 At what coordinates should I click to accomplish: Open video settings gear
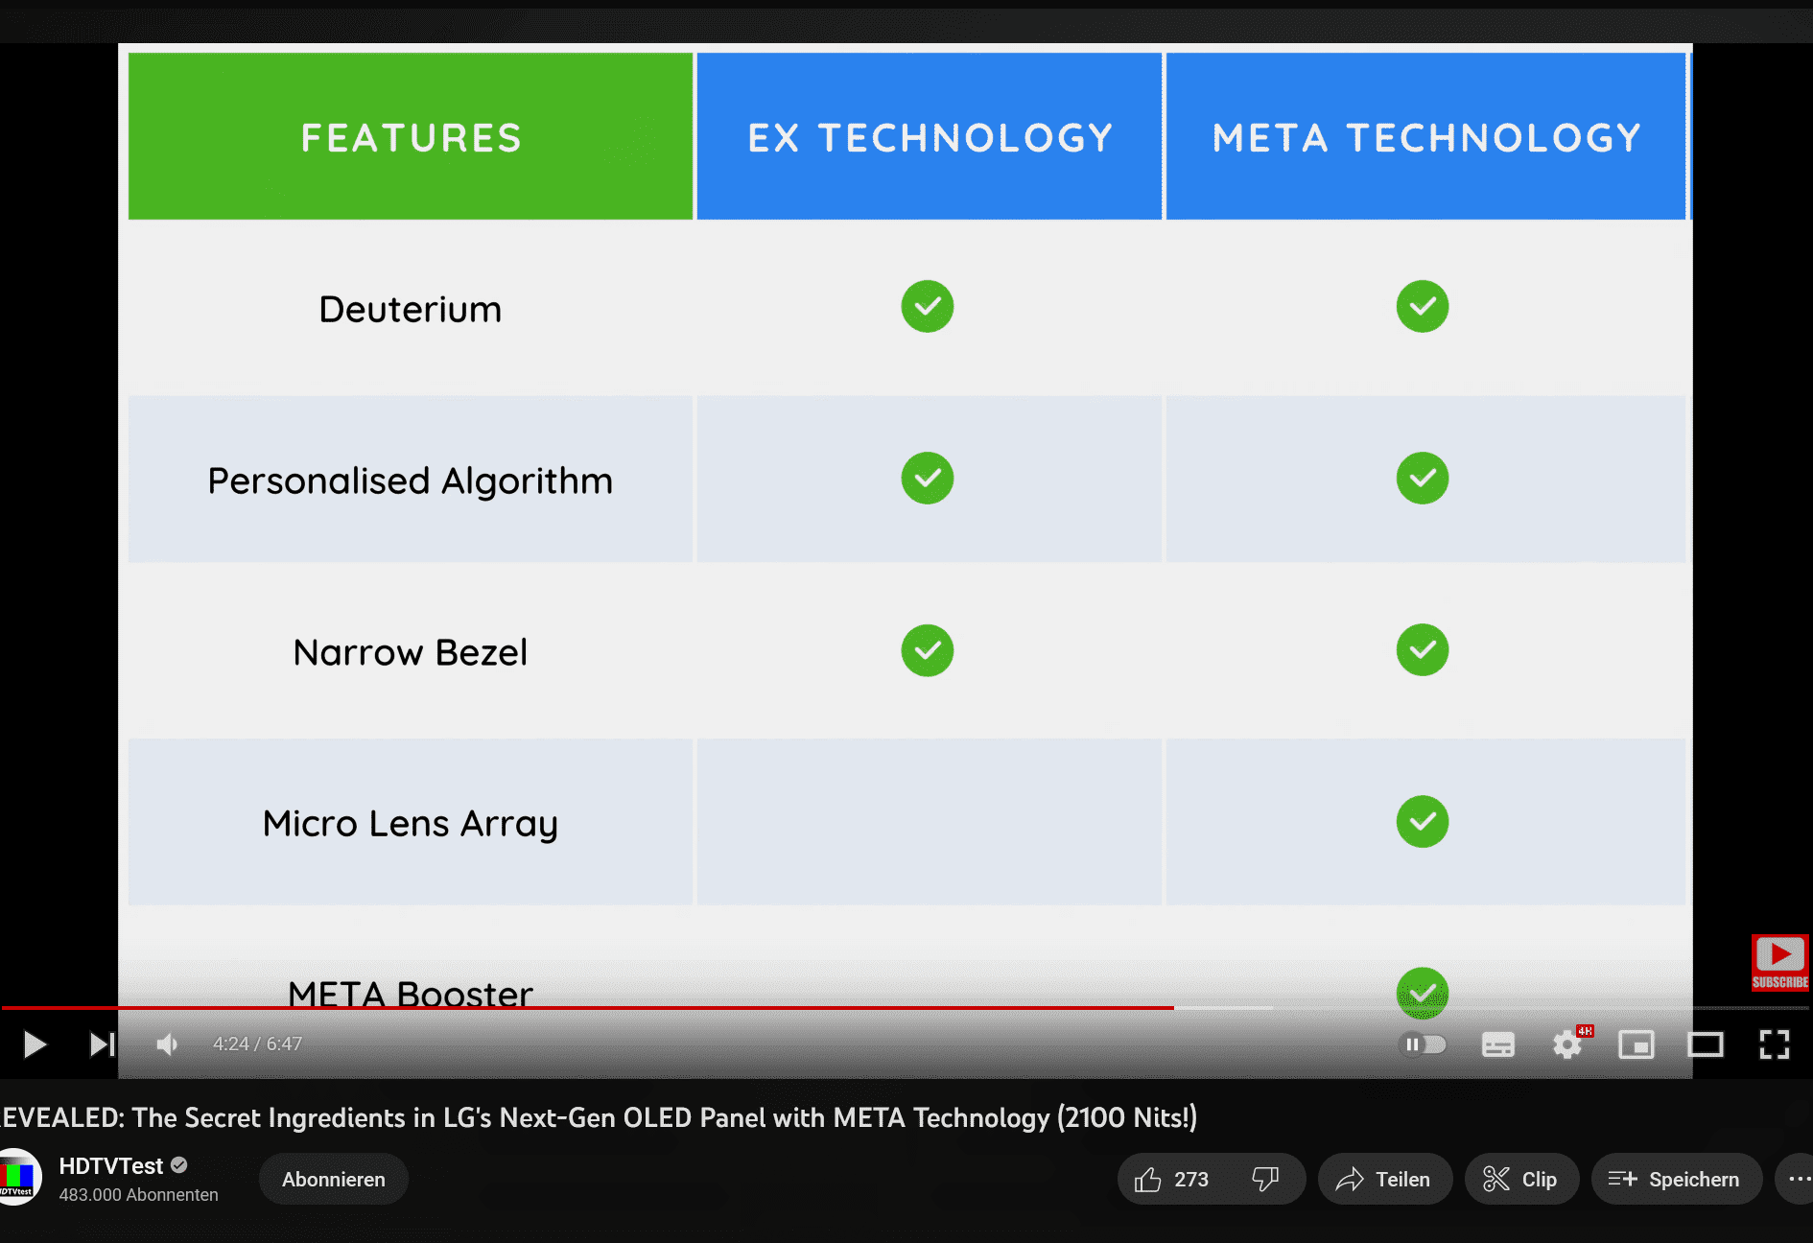(x=1567, y=1044)
